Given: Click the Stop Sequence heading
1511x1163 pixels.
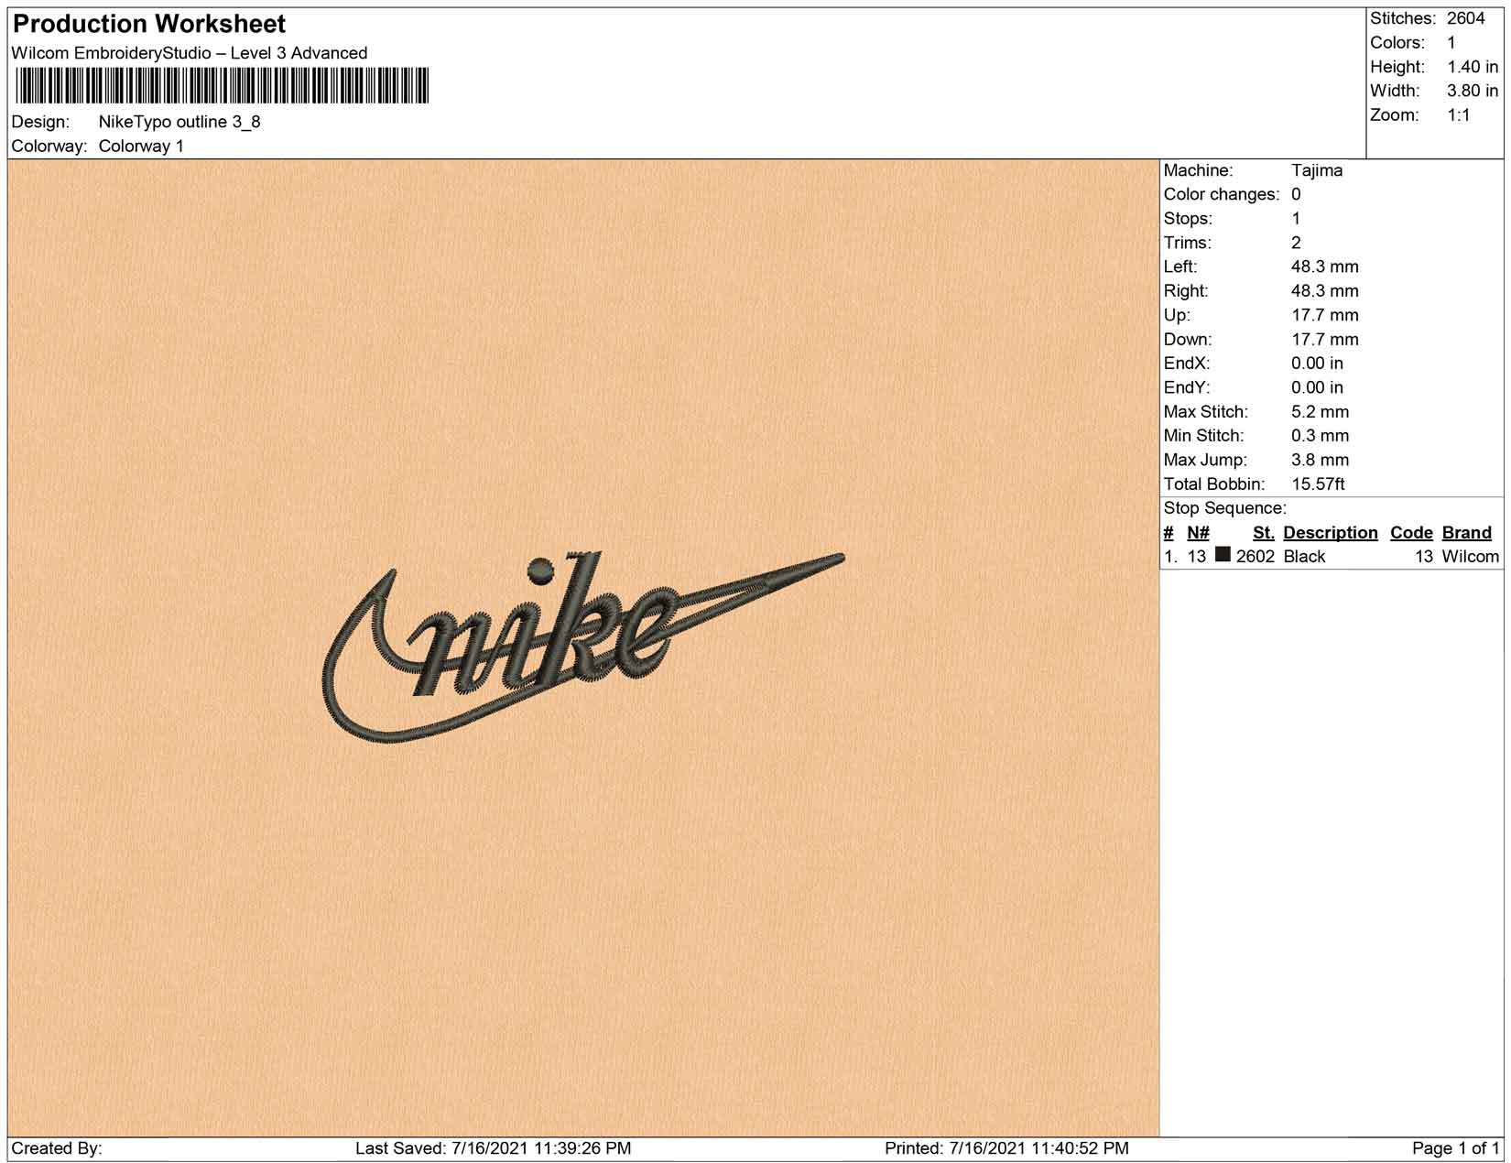Looking at the screenshot, I should tap(1225, 508).
